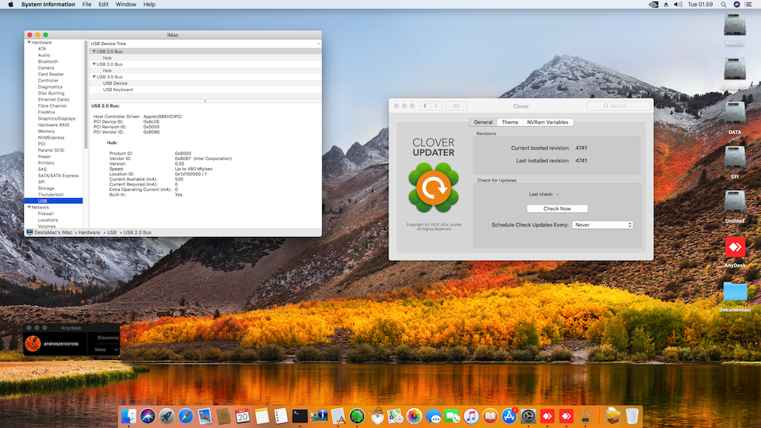
Task: Open iBooks from the Dock
Action: tap(490, 416)
